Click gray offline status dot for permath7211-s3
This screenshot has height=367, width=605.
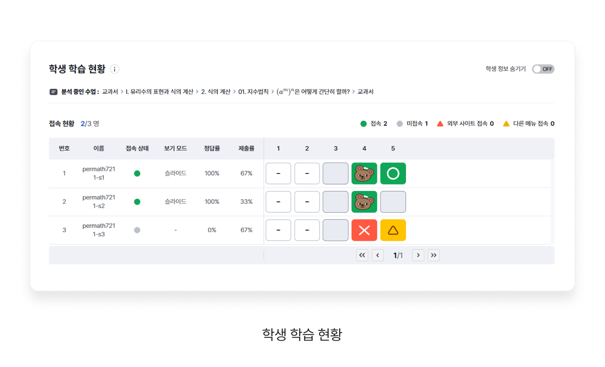tap(137, 230)
